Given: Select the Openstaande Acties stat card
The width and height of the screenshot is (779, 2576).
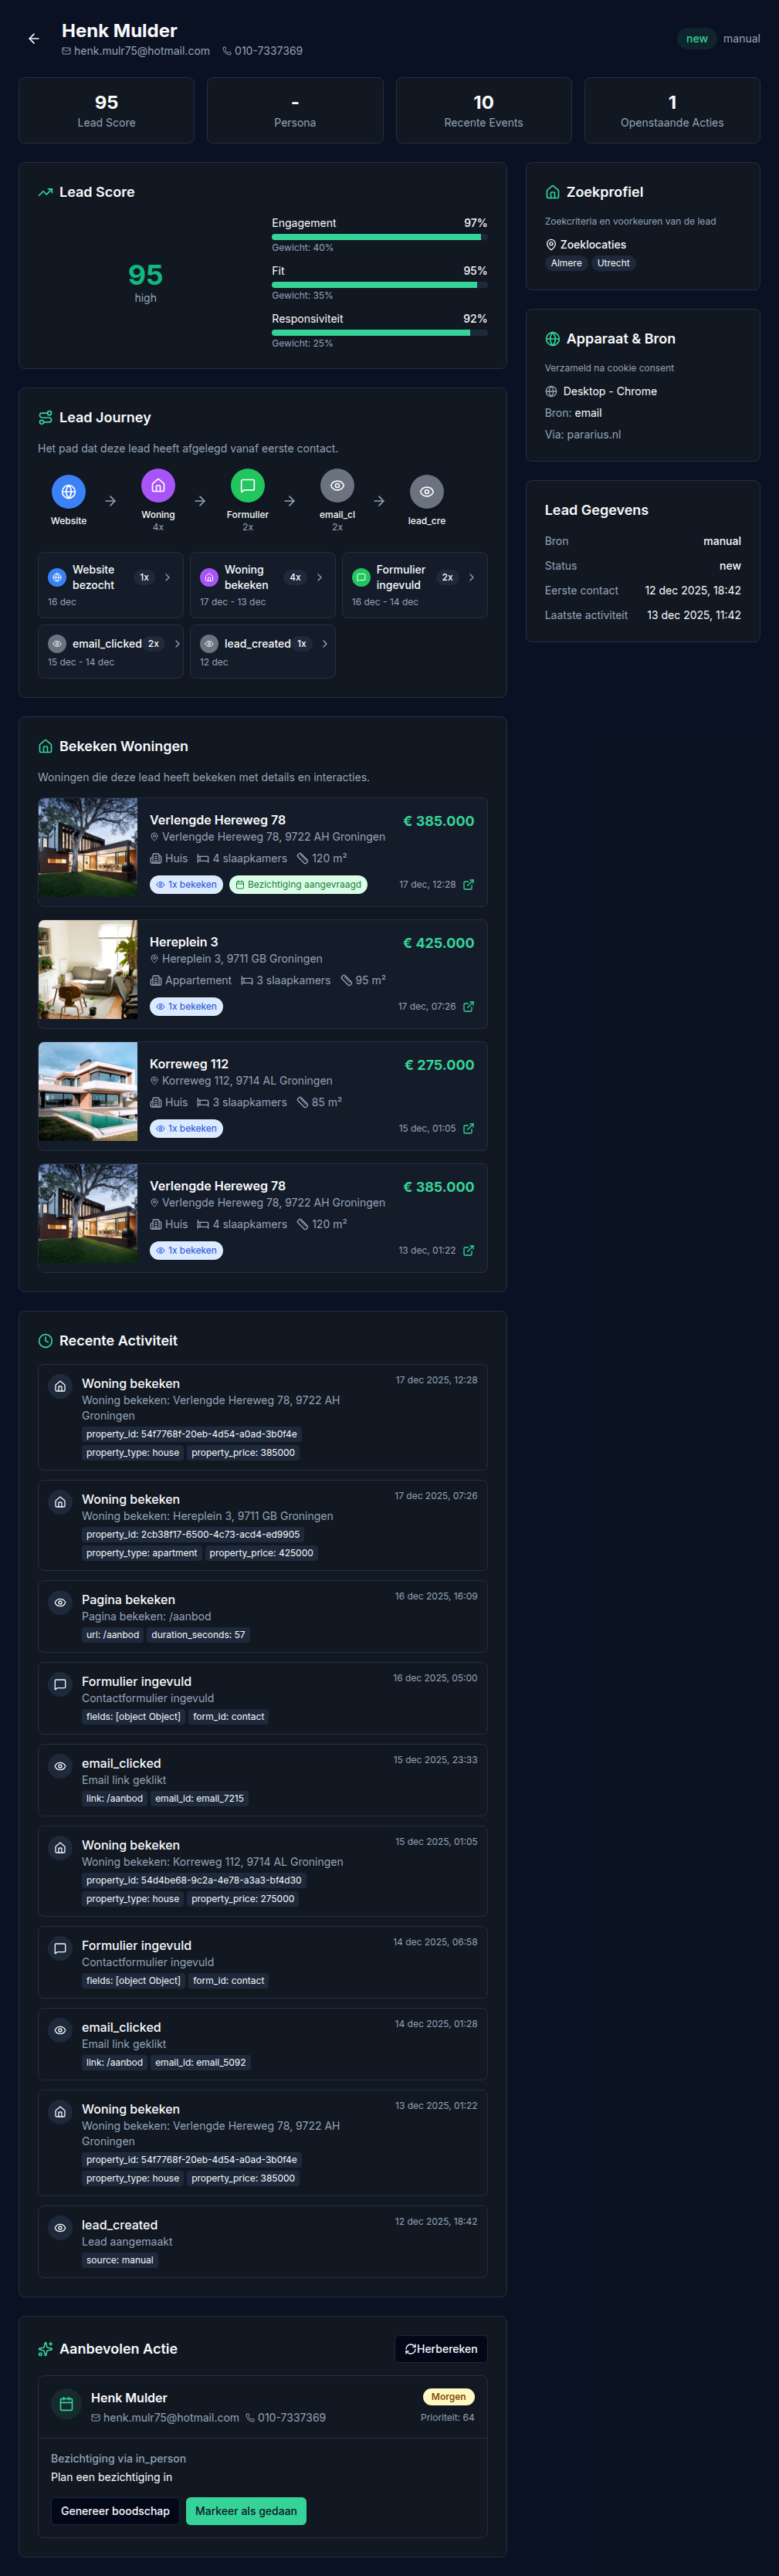Looking at the screenshot, I should 672,111.
